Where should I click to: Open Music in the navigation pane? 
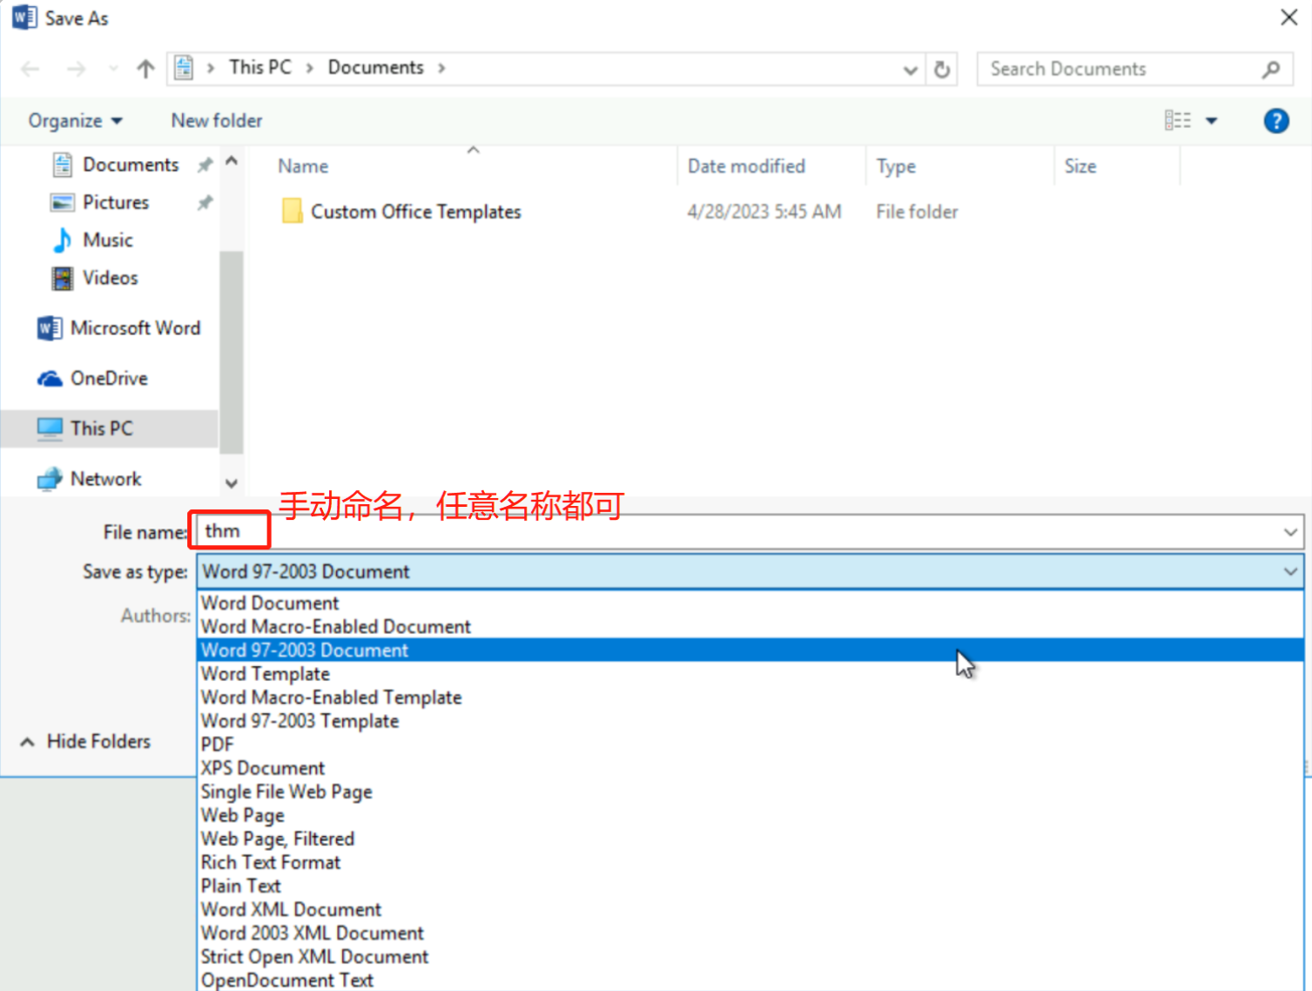[107, 239]
